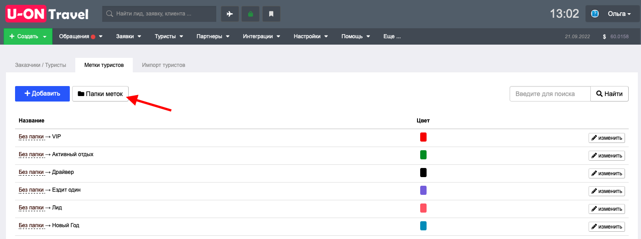Click изменить for the Лид tag
Viewport: 641px width, 239px height.
pos(606,209)
